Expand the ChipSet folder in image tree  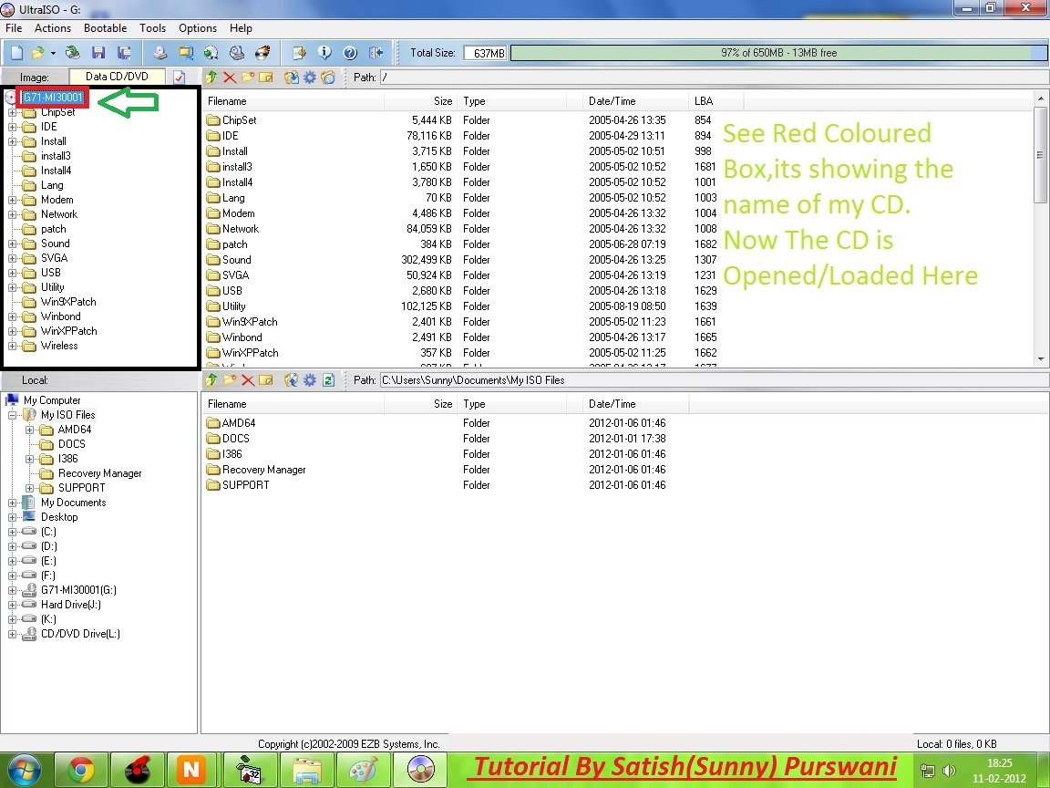point(12,112)
